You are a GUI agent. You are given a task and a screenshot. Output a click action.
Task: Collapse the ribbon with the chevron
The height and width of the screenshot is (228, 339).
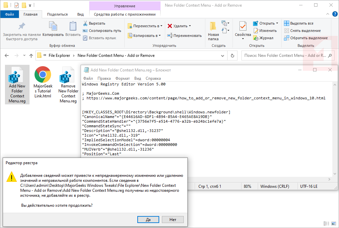[327, 14]
